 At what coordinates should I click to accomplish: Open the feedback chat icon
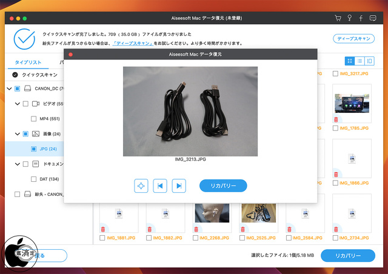373,18
